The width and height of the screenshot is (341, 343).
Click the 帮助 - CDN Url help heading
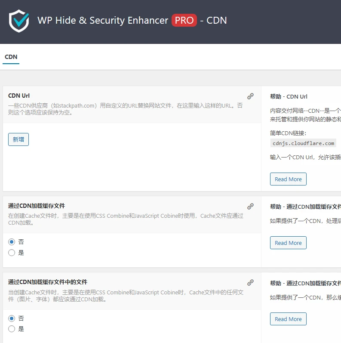tap(289, 96)
